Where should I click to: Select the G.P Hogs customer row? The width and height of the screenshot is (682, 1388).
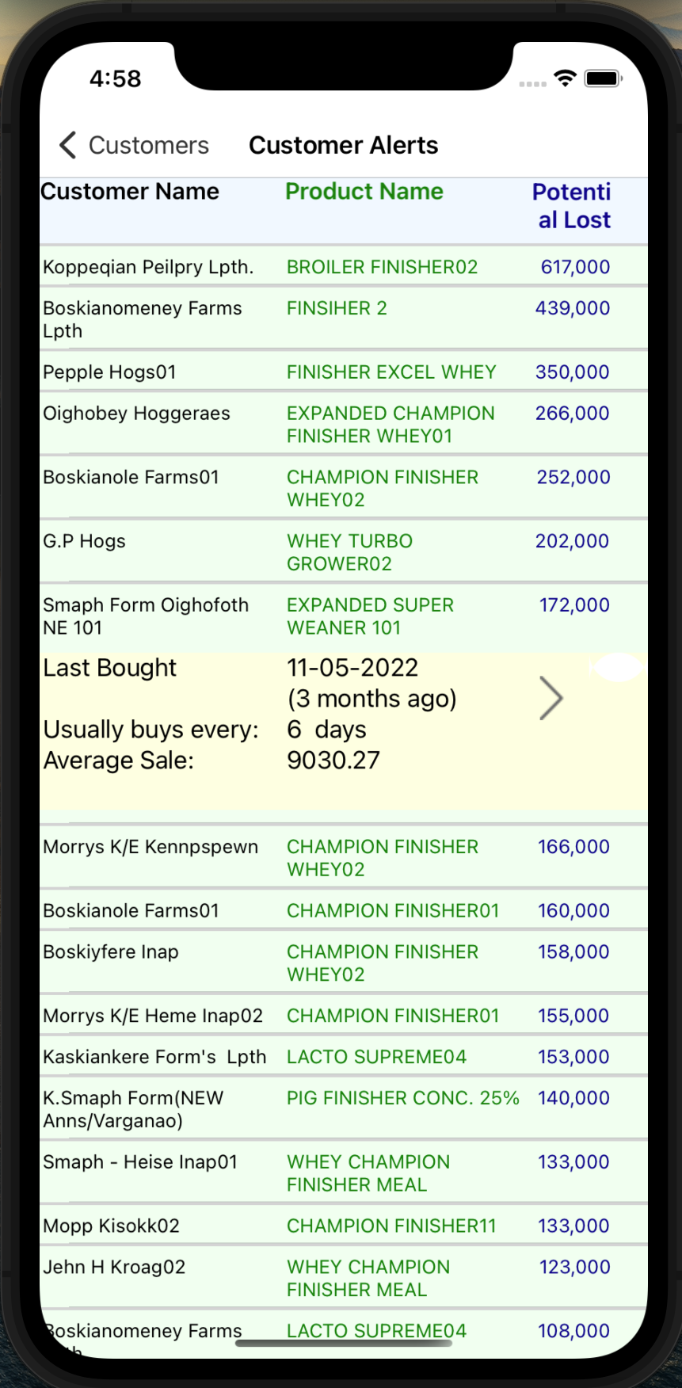(x=344, y=552)
